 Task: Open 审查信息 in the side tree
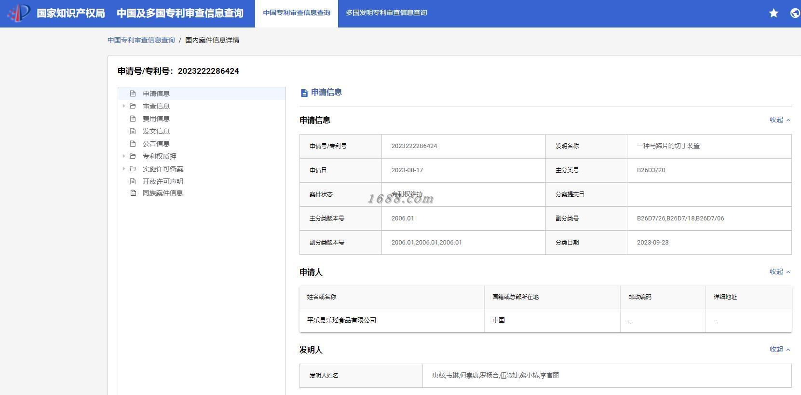pyautogui.click(x=156, y=106)
